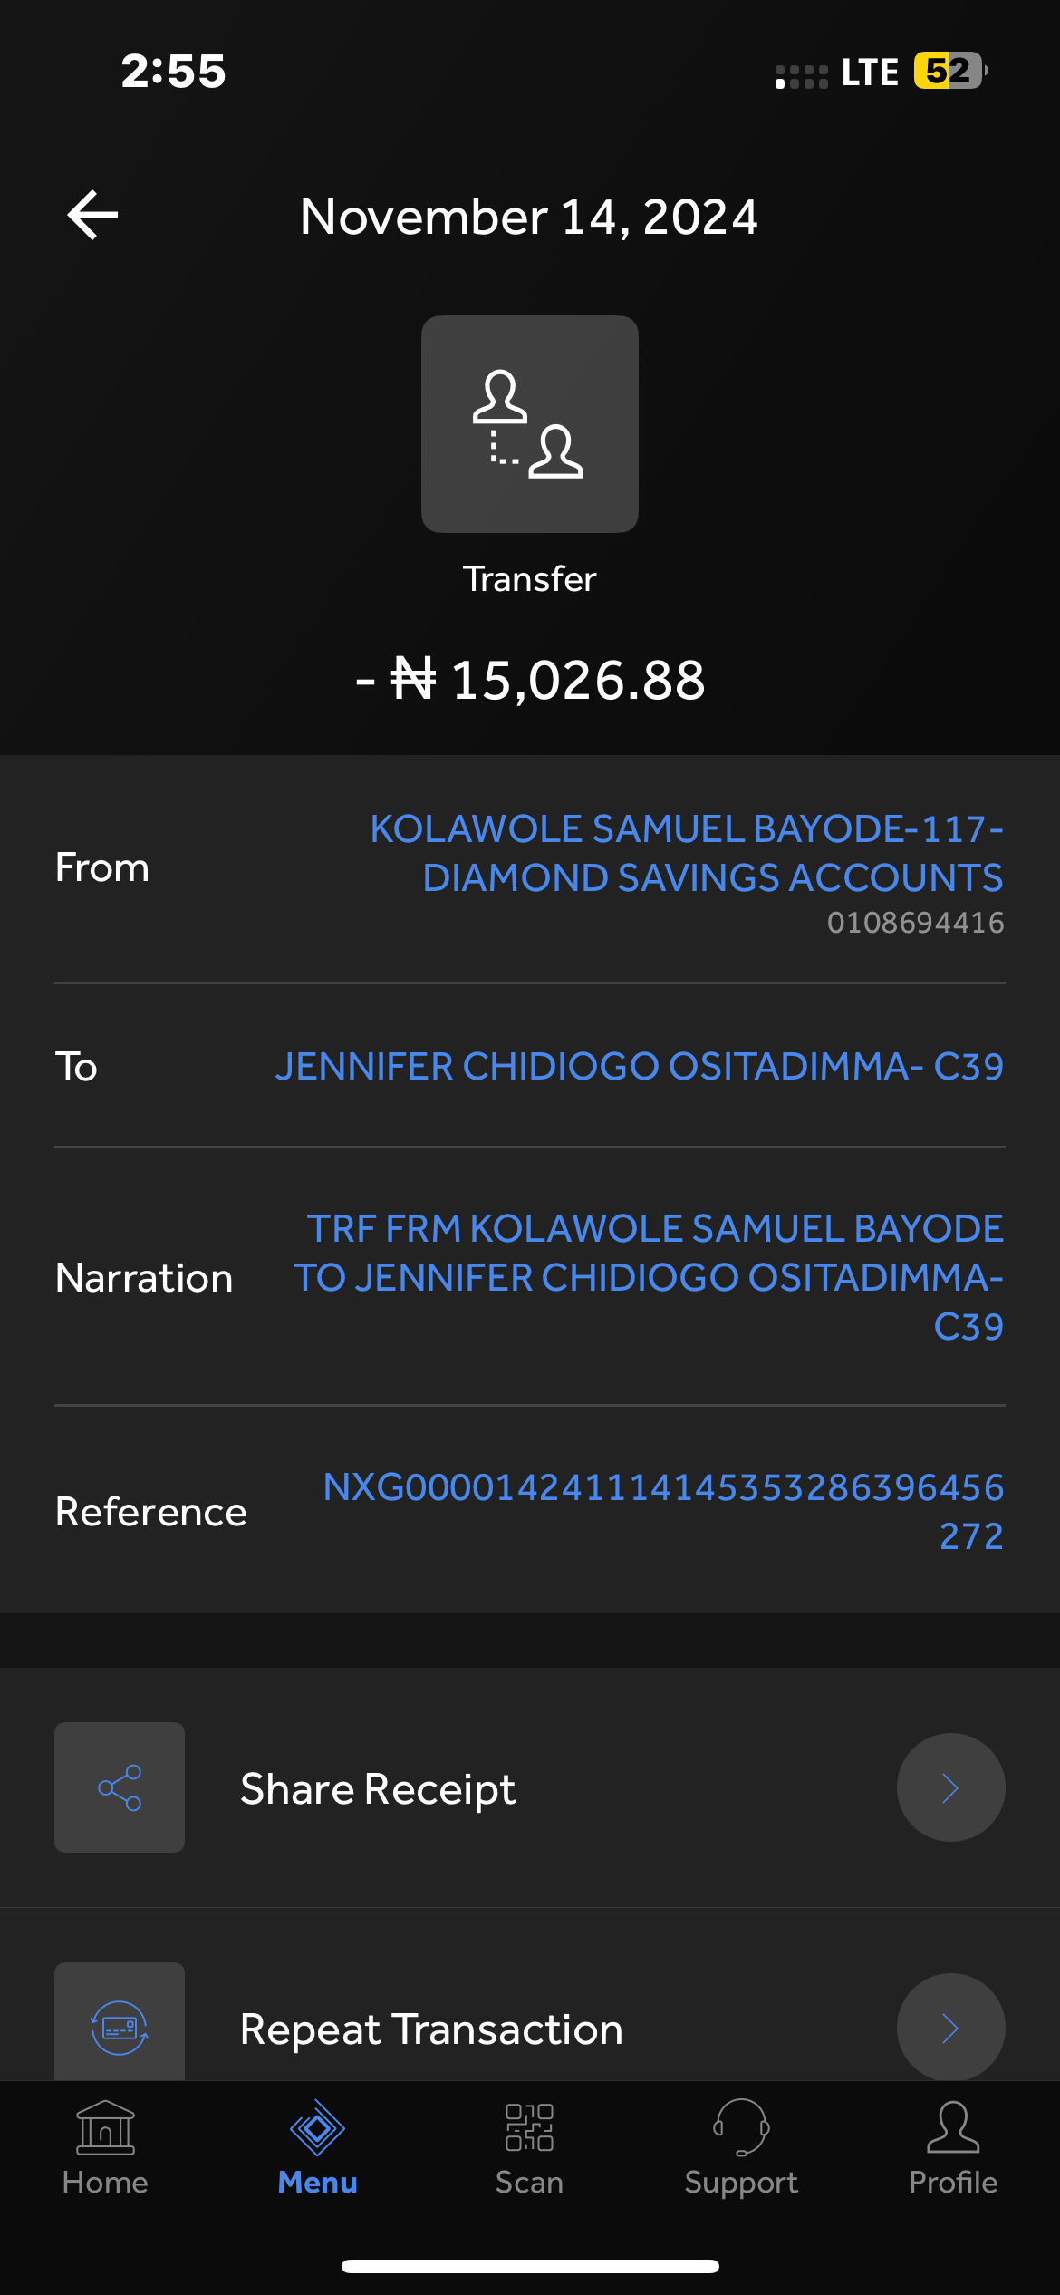
Task: Tap the November 14, 2024 title
Action: click(x=529, y=217)
